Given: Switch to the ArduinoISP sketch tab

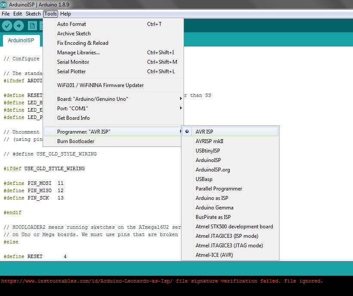Looking at the screenshot, I should pyautogui.click(x=21, y=41).
